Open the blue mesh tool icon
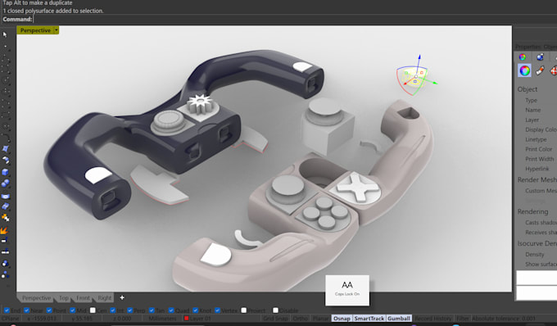This screenshot has height=326, width=557. (5, 206)
